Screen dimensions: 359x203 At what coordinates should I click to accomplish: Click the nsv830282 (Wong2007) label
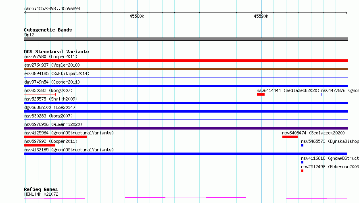point(48,90)
